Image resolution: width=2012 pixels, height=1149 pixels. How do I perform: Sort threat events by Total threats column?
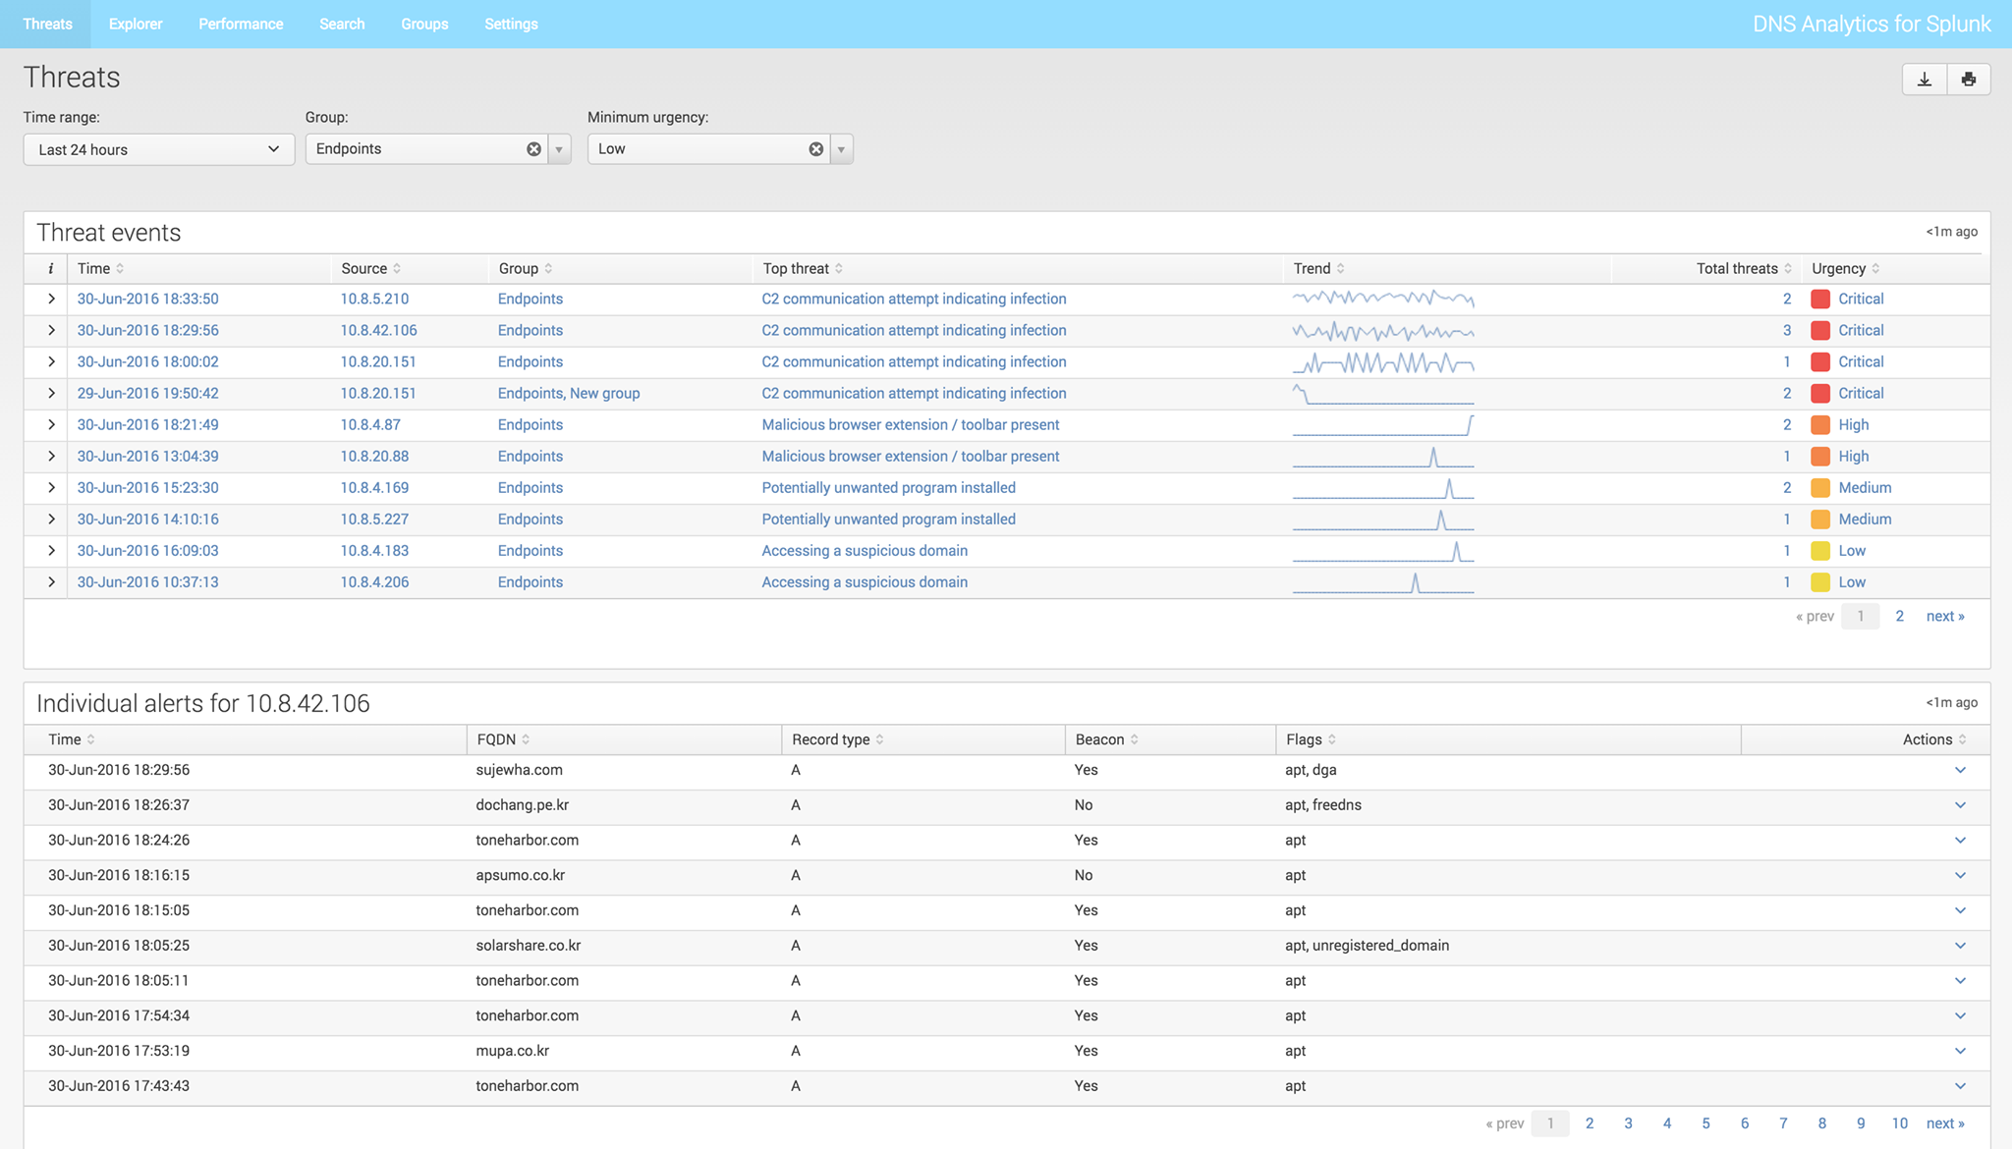pos(1744,268)
